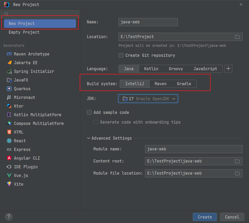The width and height of the screenshot is (249, 223).
Task: Click the Name field java-web
Action: [x=148, y=22]
